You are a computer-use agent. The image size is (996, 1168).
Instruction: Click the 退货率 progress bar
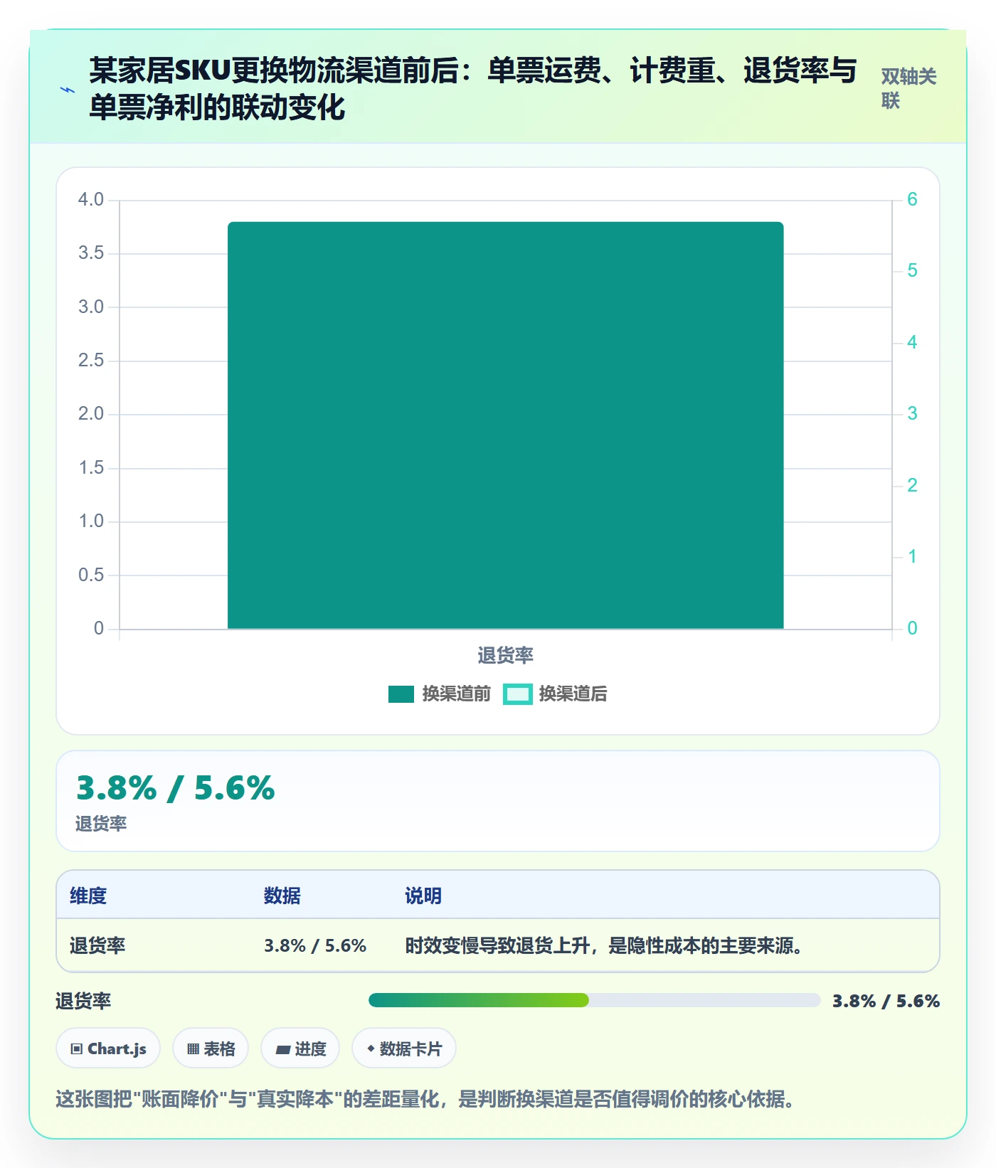(x=594, y=1000)
